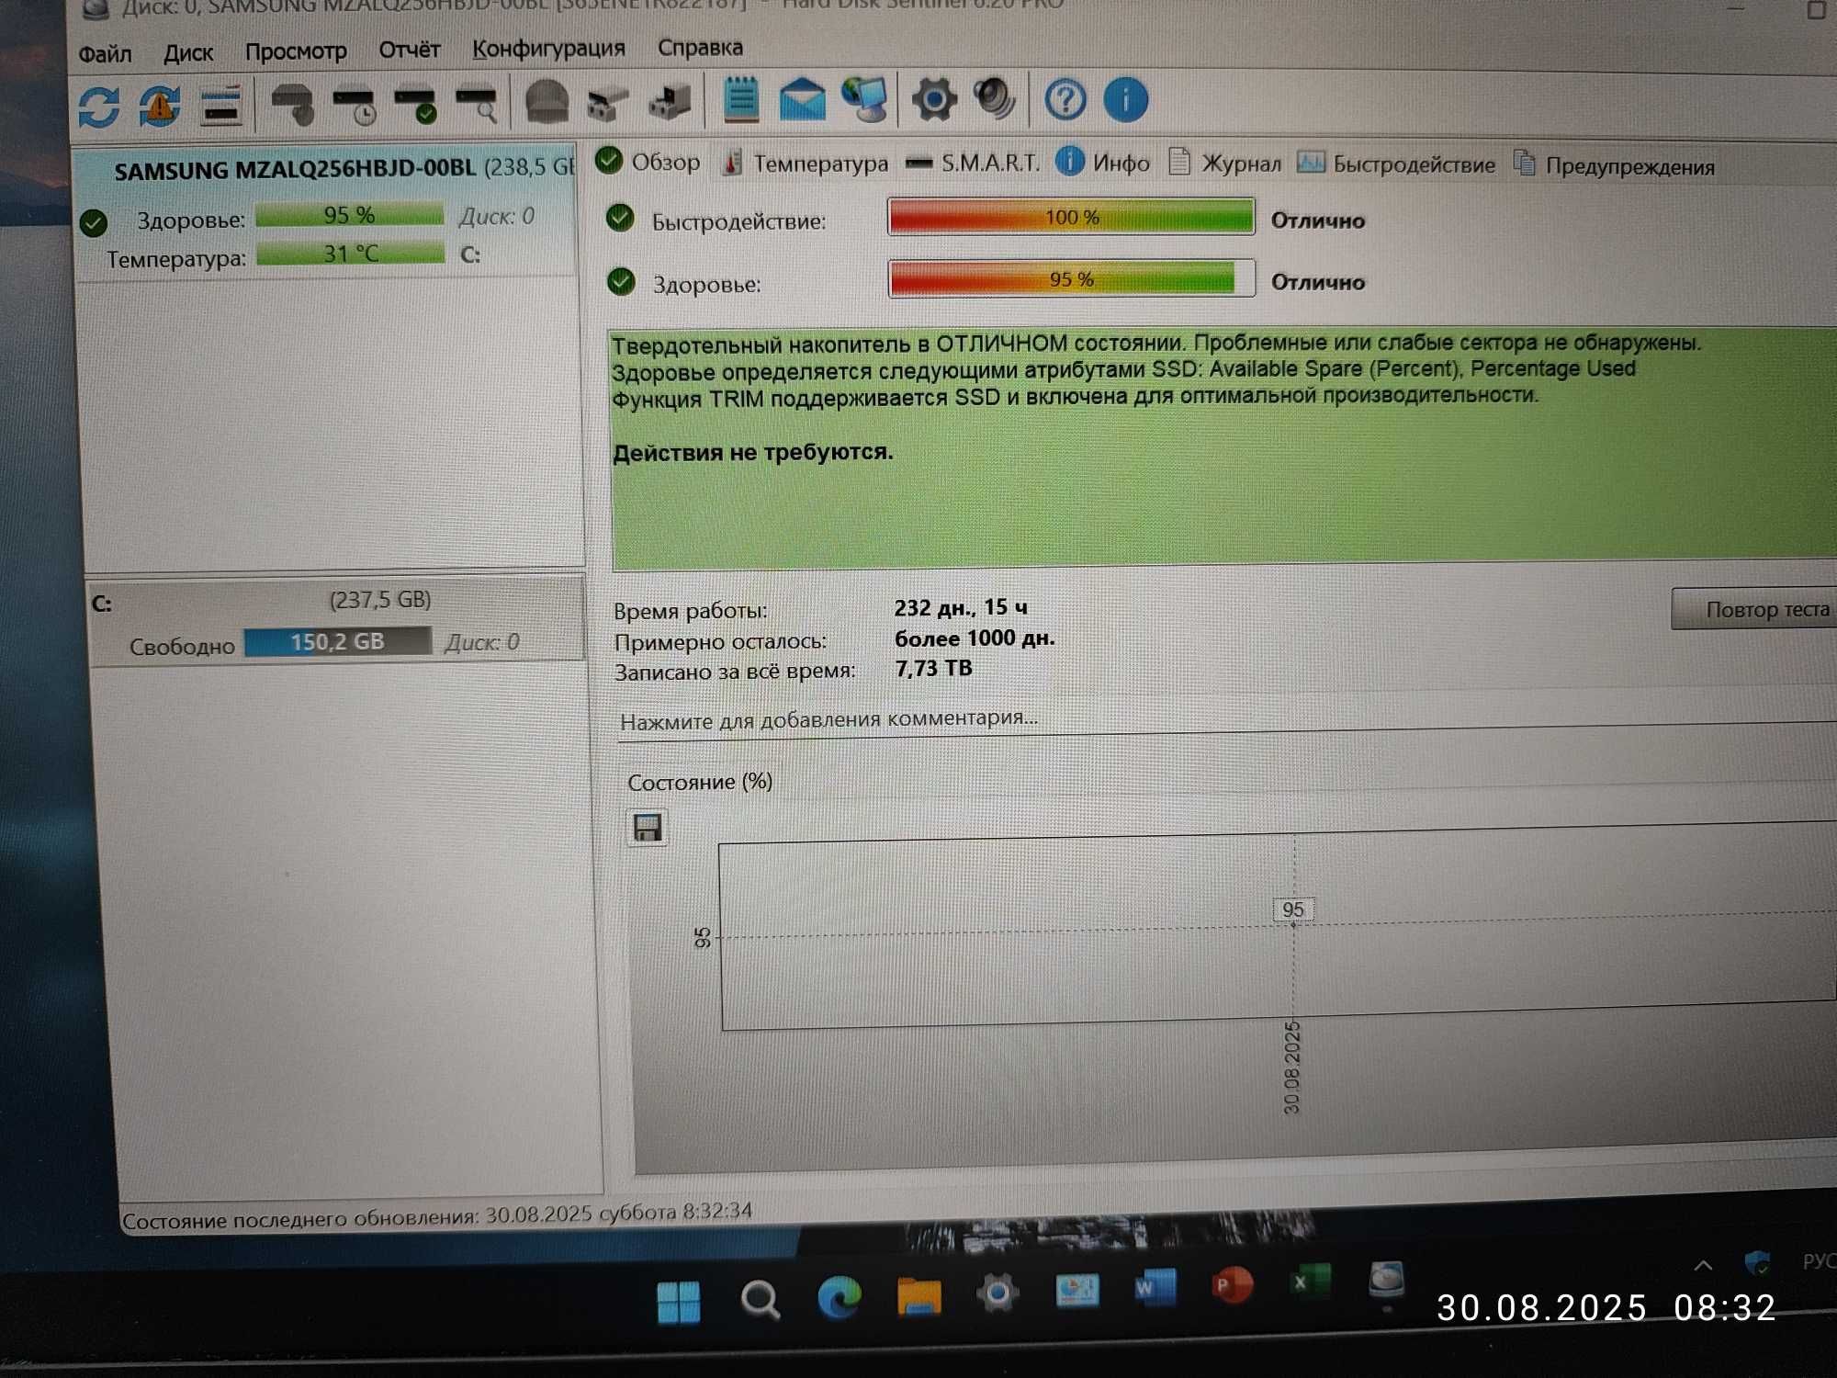Screen dimensions: 1837x1378
Task: Click the second gray drive device toolbar icon
Action: point(670,102)
